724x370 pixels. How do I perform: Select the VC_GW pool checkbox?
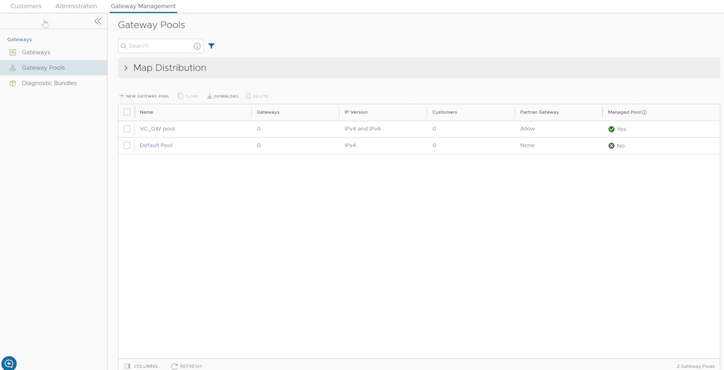click(x=127, y=129)
